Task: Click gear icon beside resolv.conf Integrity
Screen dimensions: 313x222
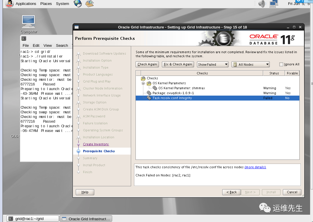Action: (149, 98)
